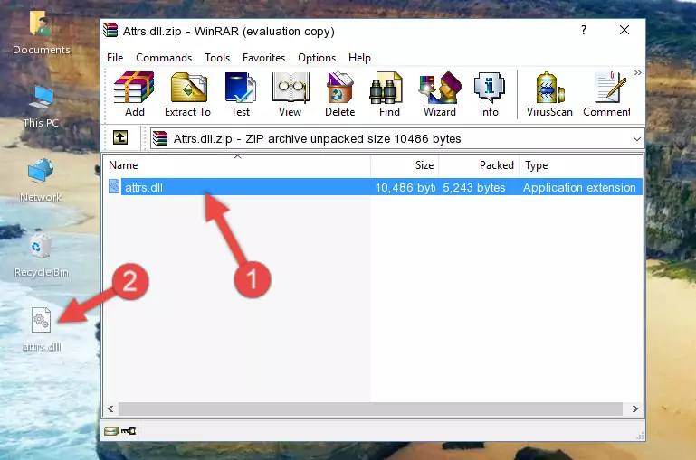This screenshot has height=460, width=696.
Task: Open the Tools menu
Action: click(217, 58)
